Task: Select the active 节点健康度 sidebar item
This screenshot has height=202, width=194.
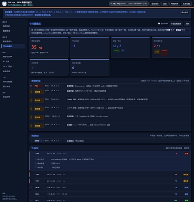Action: point(13,46)
